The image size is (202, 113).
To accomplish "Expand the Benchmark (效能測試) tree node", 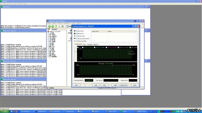I will (x=48, y=56).
